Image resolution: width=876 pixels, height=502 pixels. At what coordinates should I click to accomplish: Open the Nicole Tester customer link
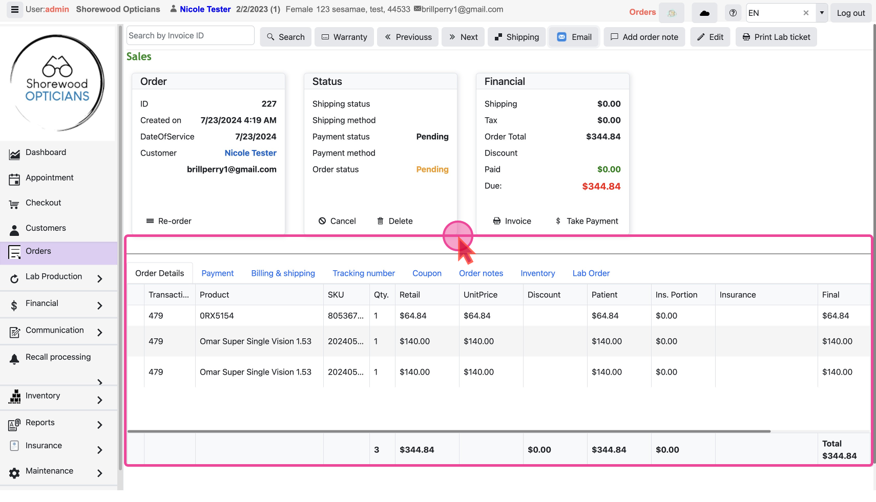(250, 153)
